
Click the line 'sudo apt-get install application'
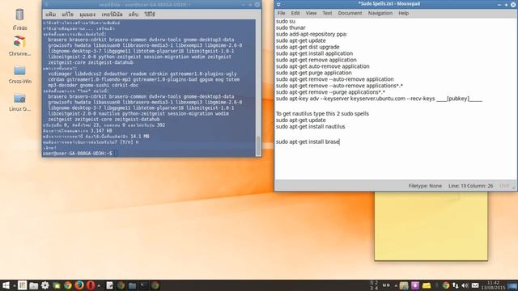point(314,53)
